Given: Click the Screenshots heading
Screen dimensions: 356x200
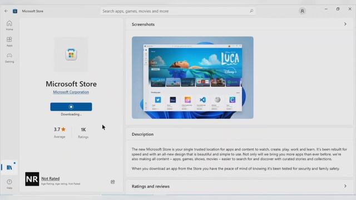Looking at the screenshot, I should coord(143,24).
